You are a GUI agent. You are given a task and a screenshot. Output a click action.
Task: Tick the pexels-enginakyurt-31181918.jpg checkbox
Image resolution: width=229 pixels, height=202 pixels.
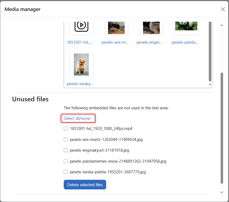(x=66, y=150)
